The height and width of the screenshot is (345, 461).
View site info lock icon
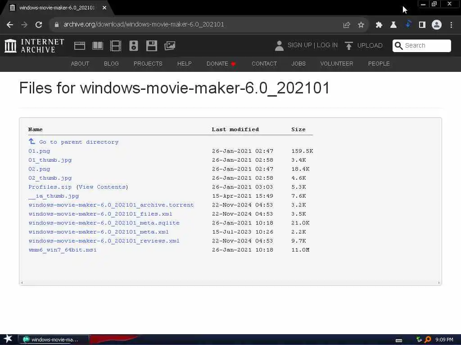57,25
